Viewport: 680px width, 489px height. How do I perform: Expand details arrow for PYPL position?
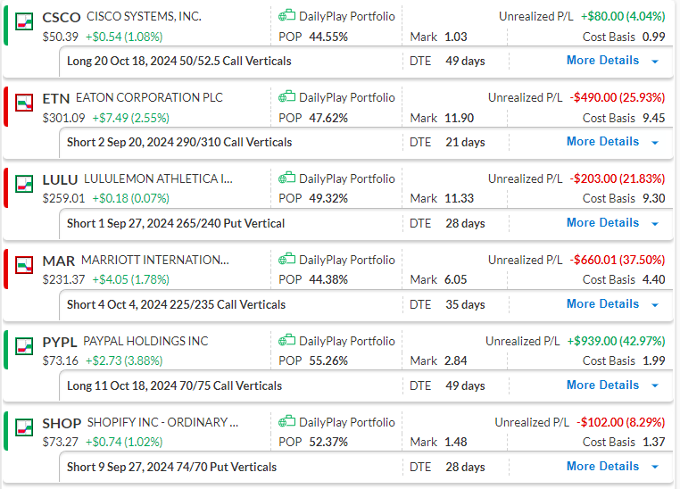[655, 385]
